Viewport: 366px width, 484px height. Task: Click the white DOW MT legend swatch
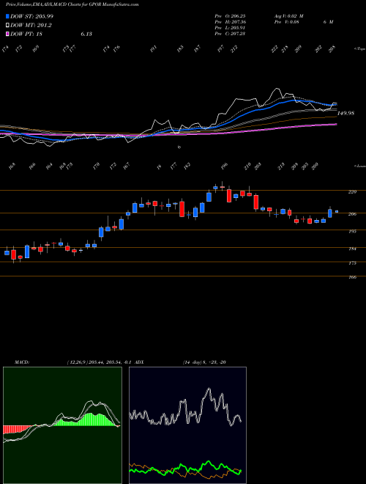pyautogui.click(x=7, y=26)
